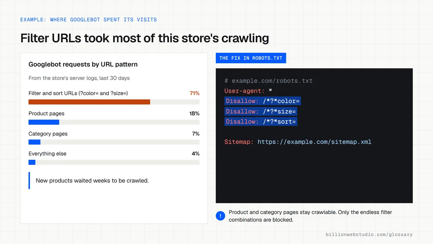The height and width of the screenshot is (244, 433).
Task: Click 'Product and category pages stay crawlable' note
Action: (310, 216)
